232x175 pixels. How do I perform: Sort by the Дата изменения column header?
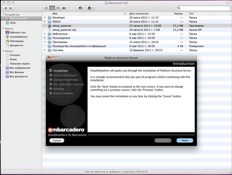146,13
